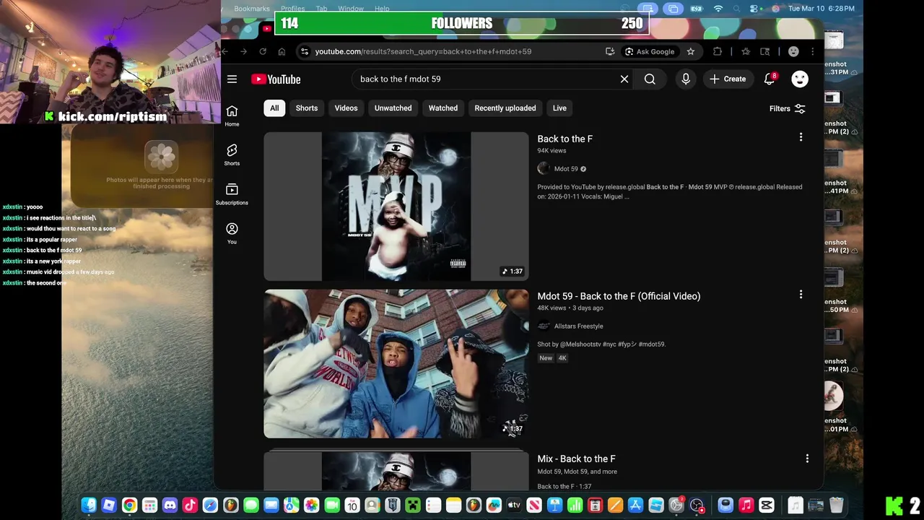Image resolution: width=924 pixels, height=520 pixels.
Task: Open more options for the Mix result
Action: [x=807, y=459]
